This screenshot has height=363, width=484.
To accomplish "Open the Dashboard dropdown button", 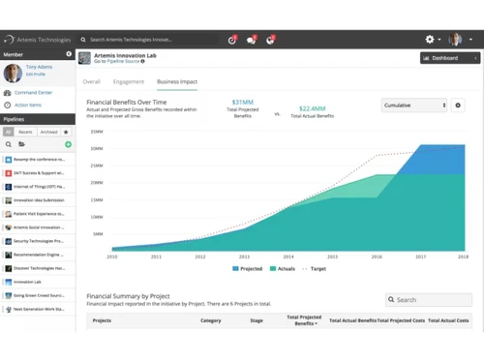I will click(450, 58).
